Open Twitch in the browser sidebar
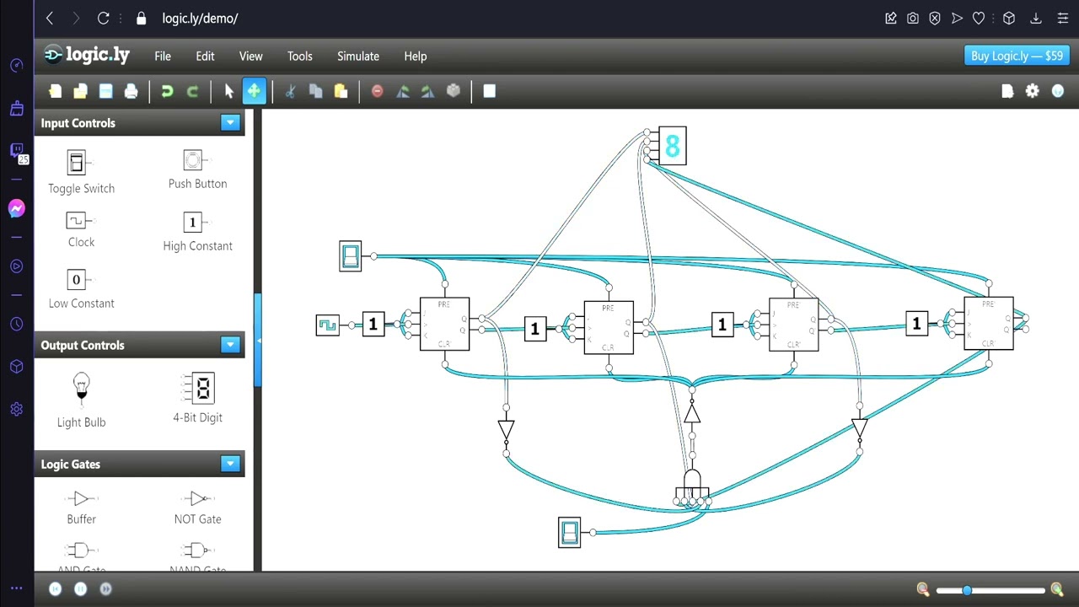 point(17,152)
